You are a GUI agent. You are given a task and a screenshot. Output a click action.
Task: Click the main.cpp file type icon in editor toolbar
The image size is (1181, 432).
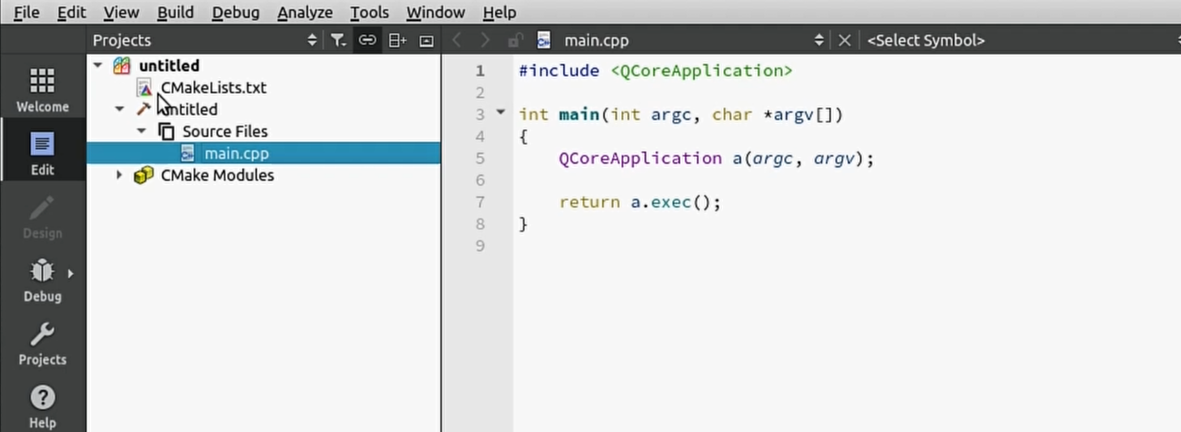click(x=544, y=40)
